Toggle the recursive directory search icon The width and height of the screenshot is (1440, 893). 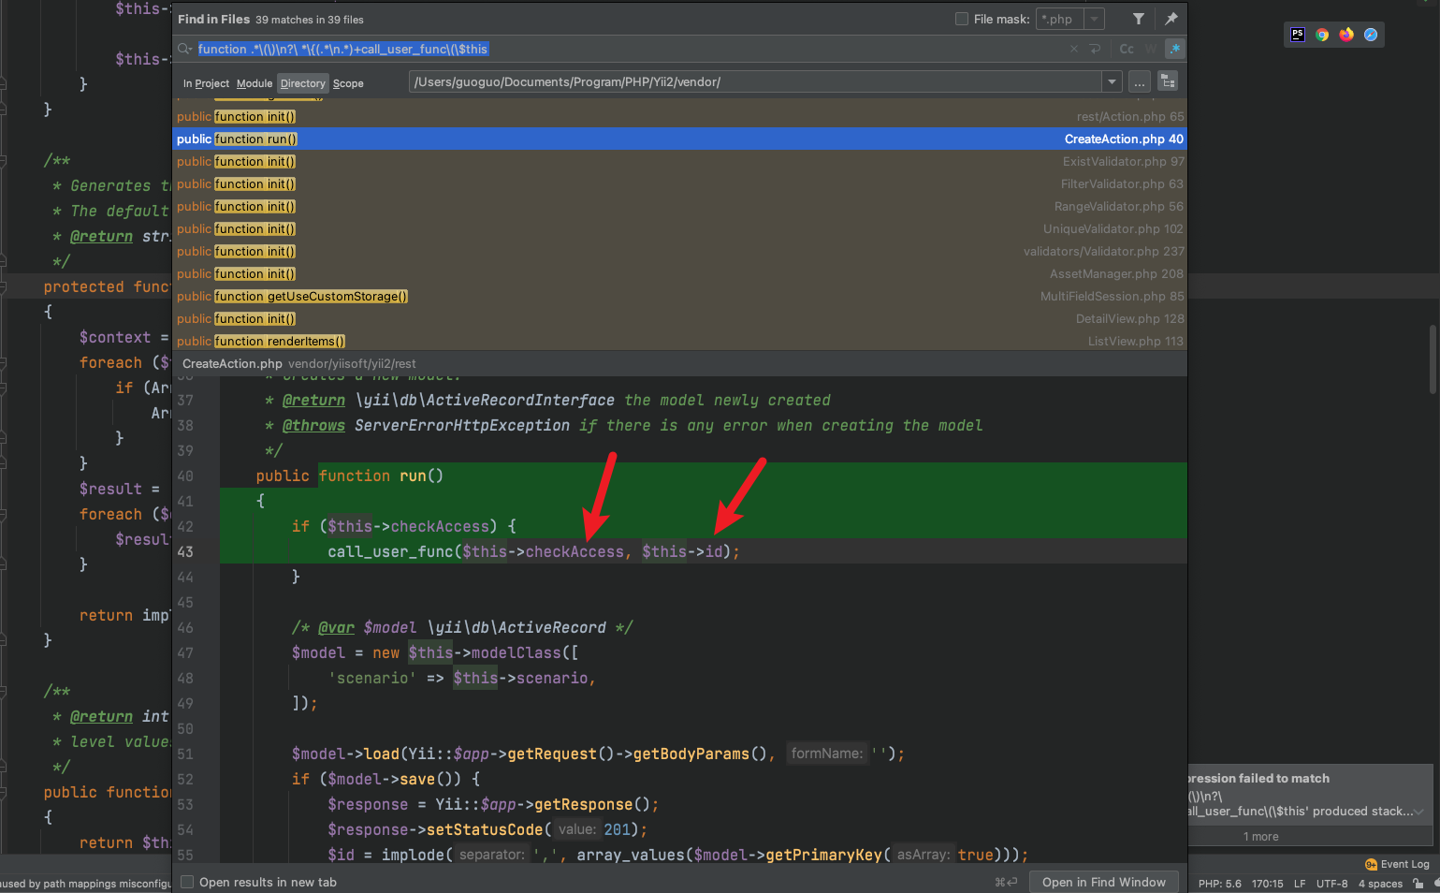point(1167,82)
